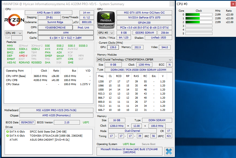Click the empty TDP field
The image size is (236, 158).
click(x=17, y=38)
